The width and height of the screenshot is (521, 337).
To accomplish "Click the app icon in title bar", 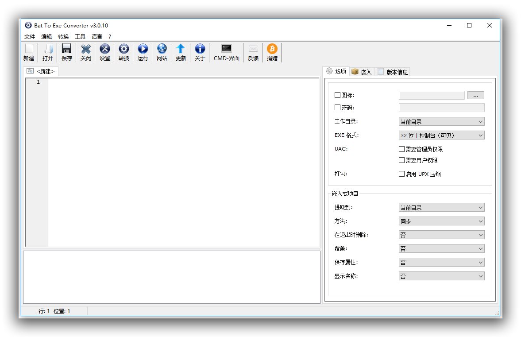I will point(28,25).
